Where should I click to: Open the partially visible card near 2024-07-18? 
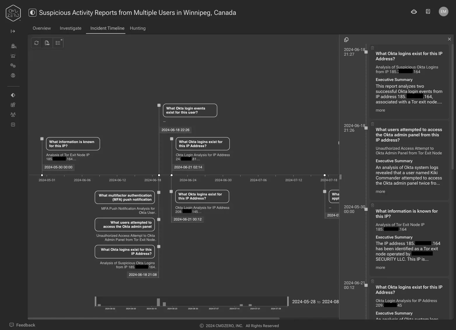pos(334,196)
